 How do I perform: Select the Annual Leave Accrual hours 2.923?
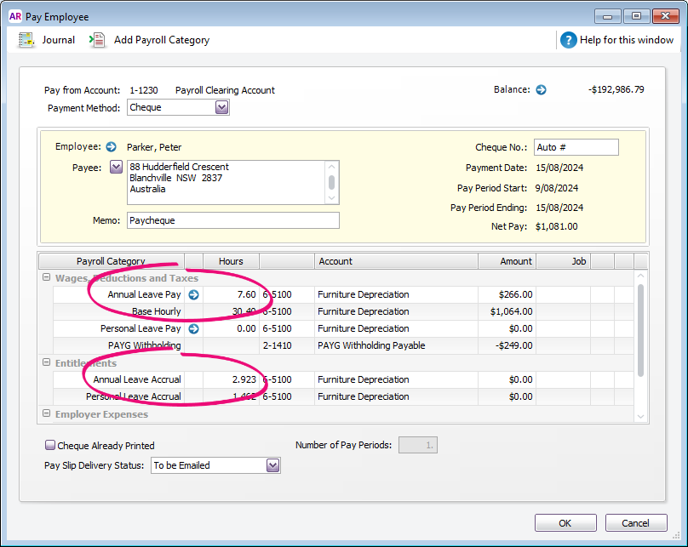[231, 379]
